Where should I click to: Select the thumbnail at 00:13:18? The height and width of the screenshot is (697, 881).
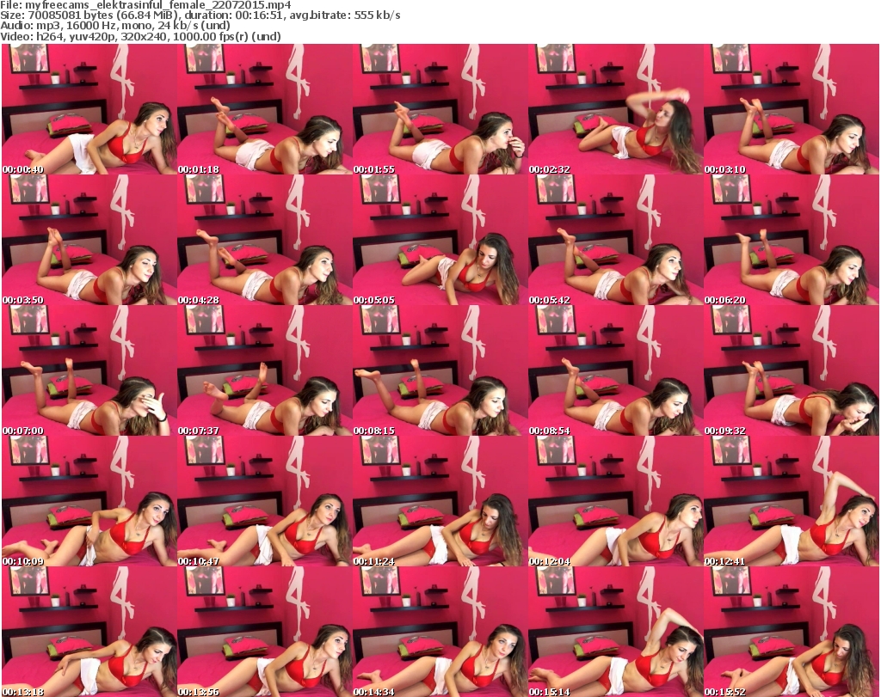pyautogui.click(x=89, y=632)
